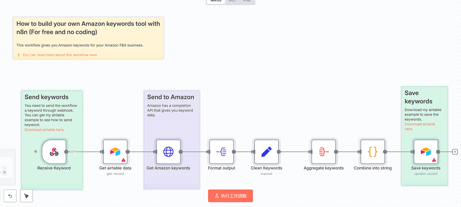Open the Clean Keywords edit node

click(266, 152)
